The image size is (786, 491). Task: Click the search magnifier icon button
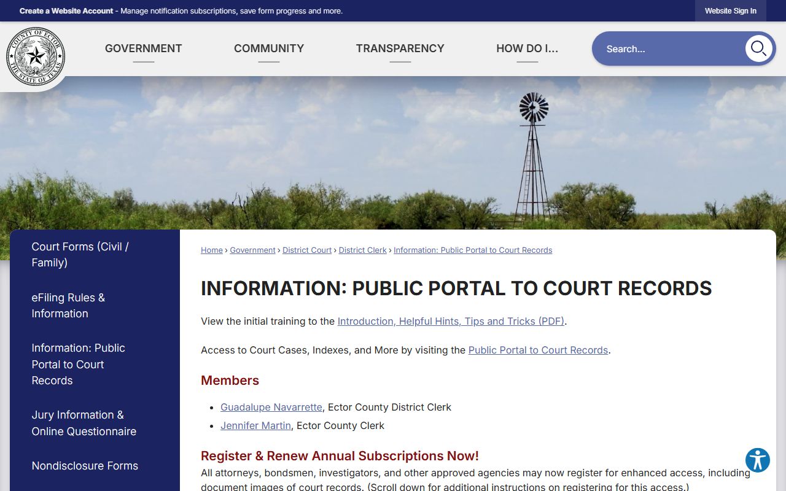coord(759,48)
